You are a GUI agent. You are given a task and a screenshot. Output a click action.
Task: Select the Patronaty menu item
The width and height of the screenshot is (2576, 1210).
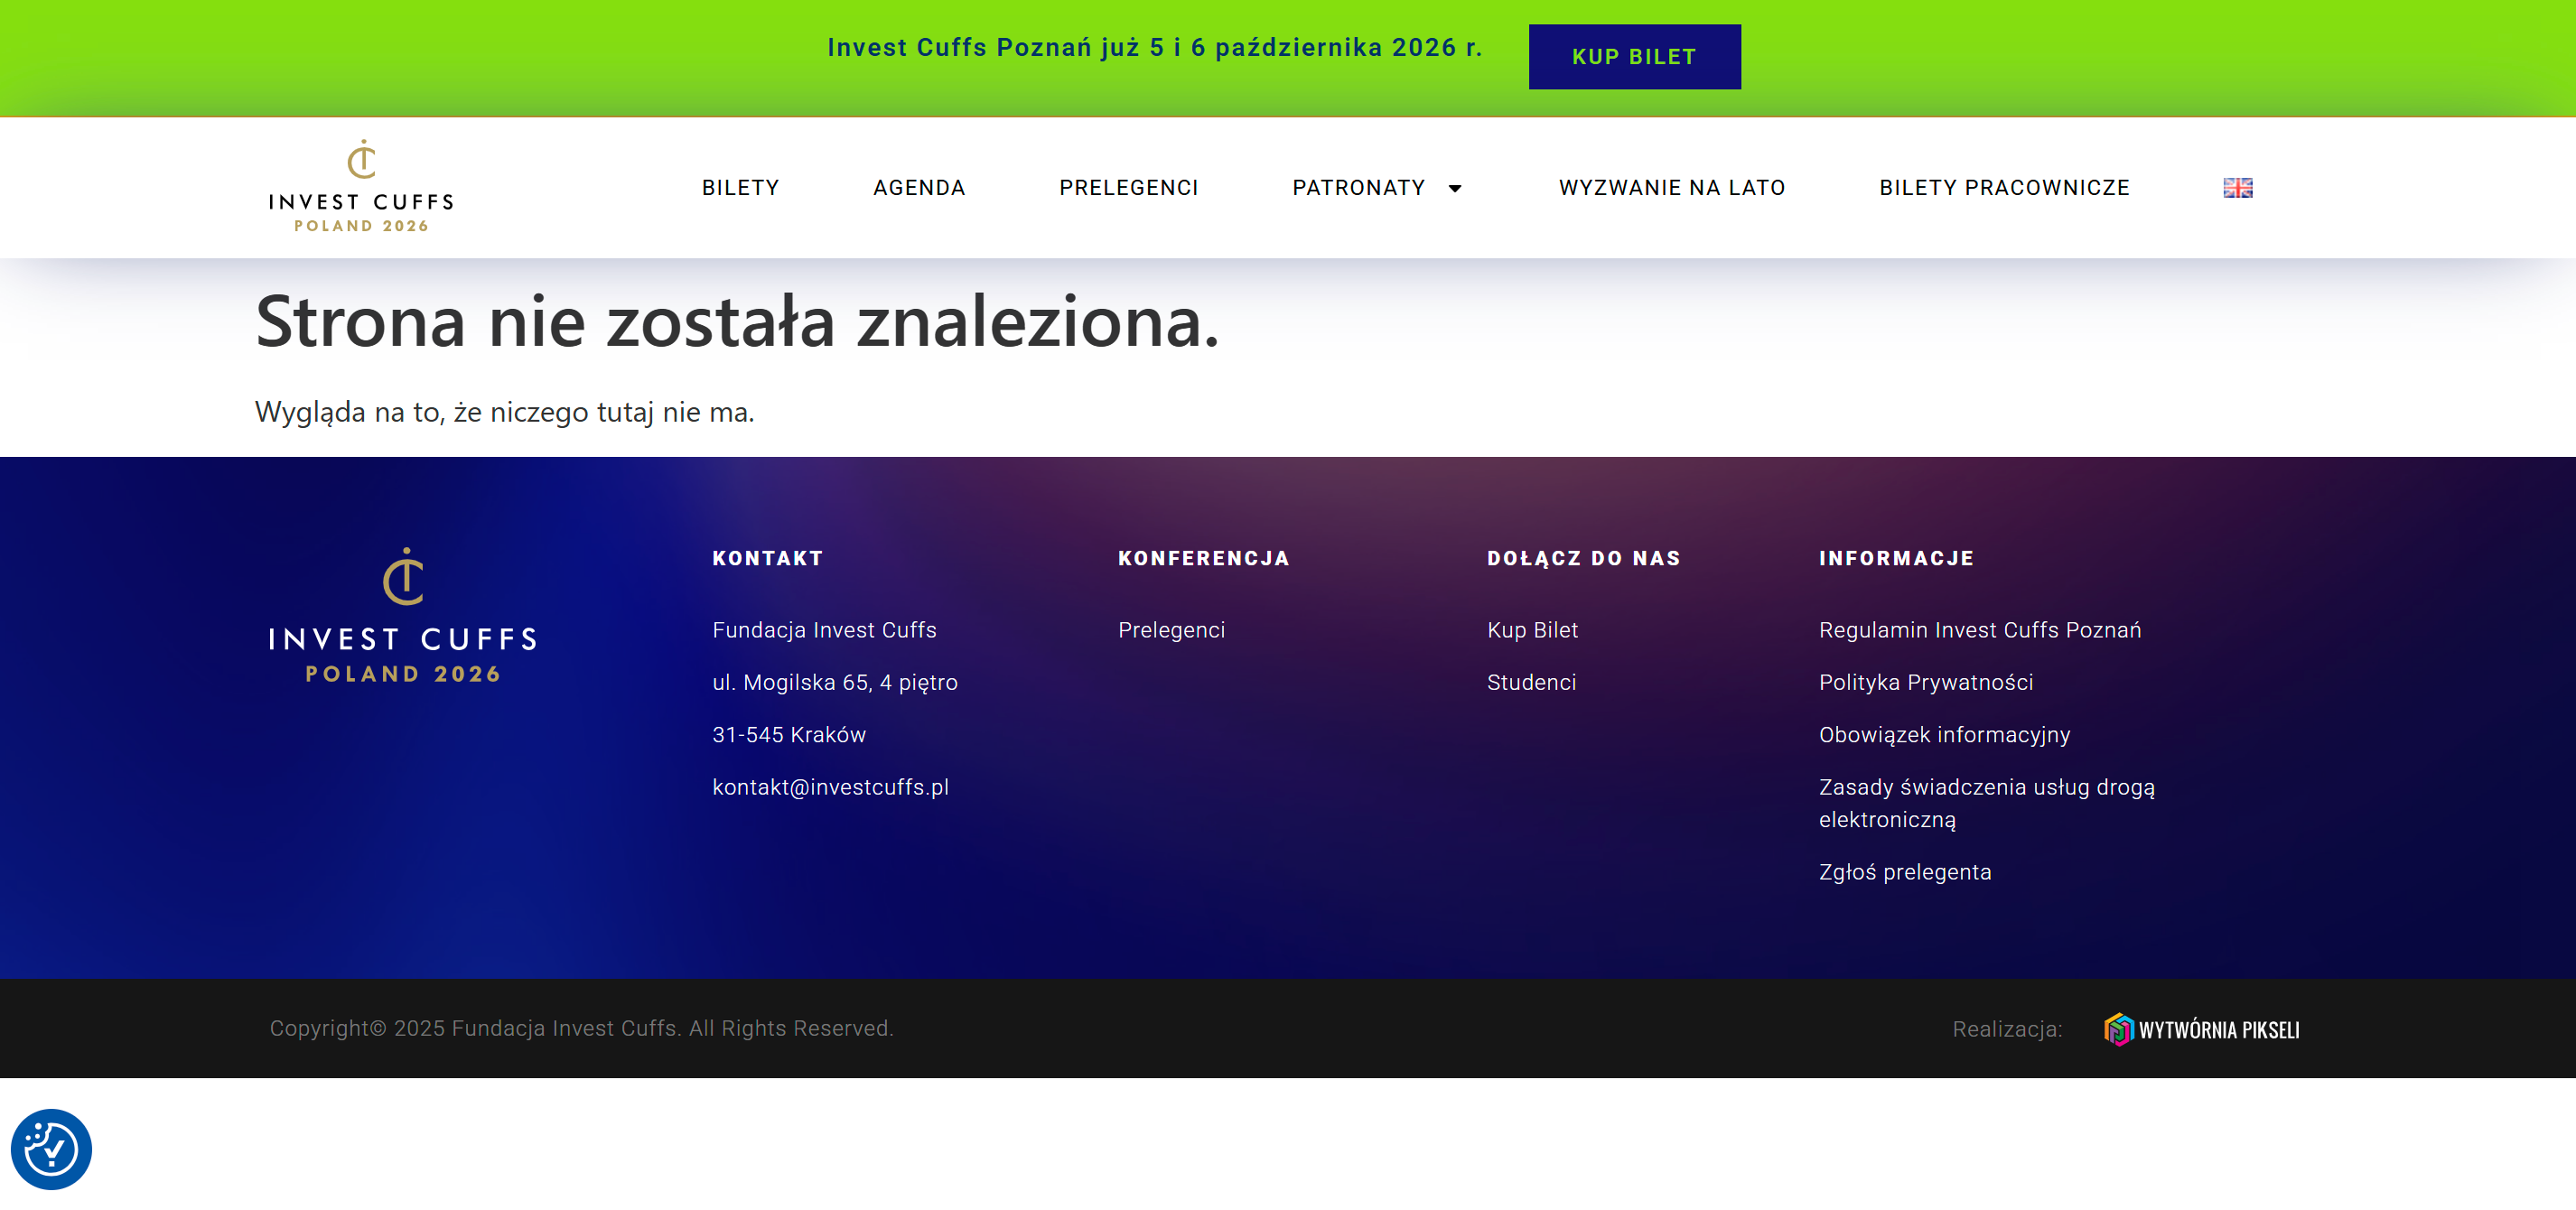[1358, 188]
